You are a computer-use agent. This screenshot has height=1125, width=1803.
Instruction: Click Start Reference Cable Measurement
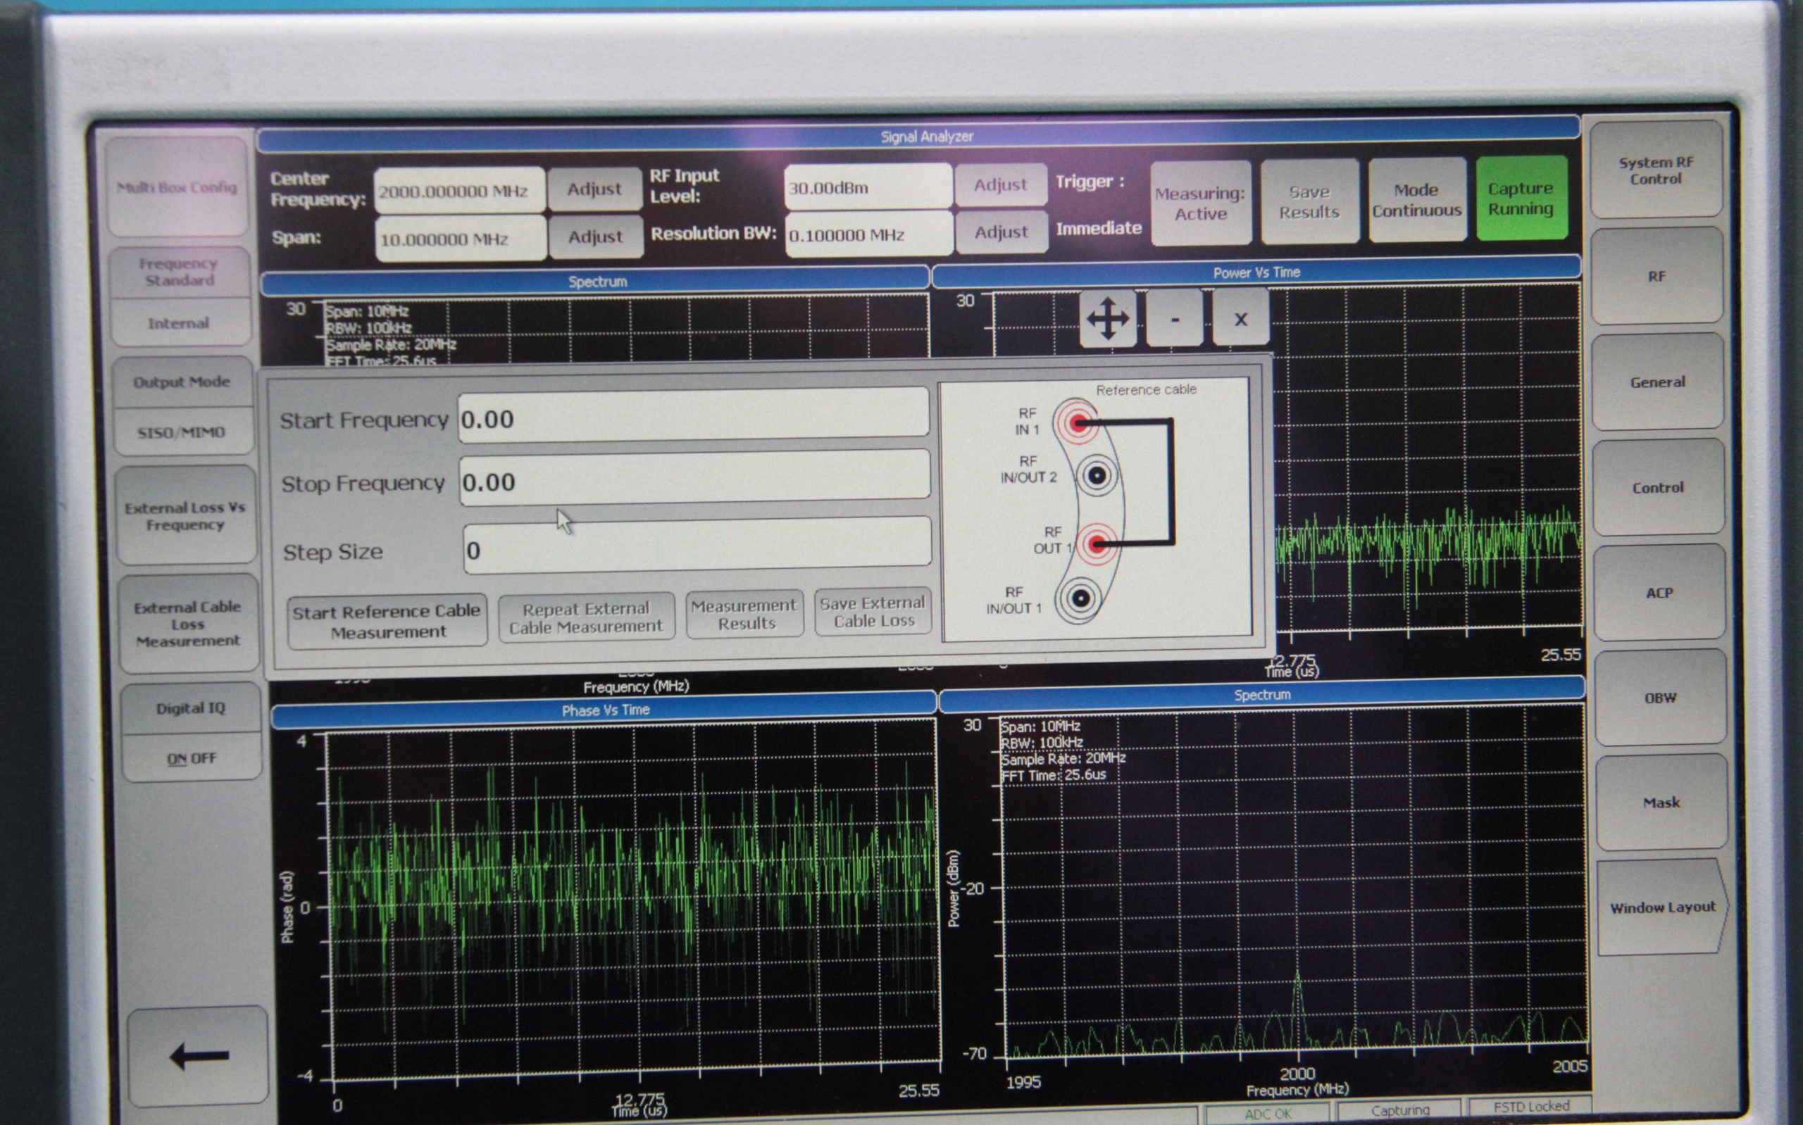click(x=387, y=620)
